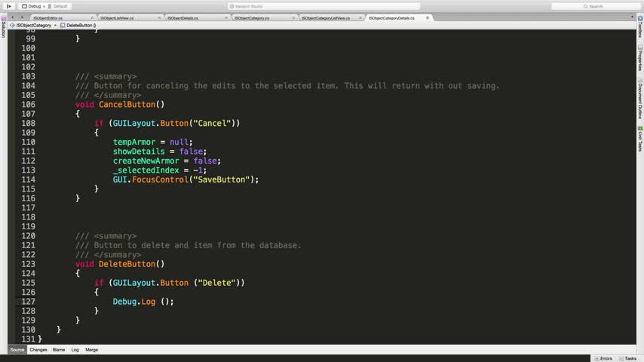Screen dimensions: 644x362
Task: Click createNewArmor on line 112
Action: [146, 161]
